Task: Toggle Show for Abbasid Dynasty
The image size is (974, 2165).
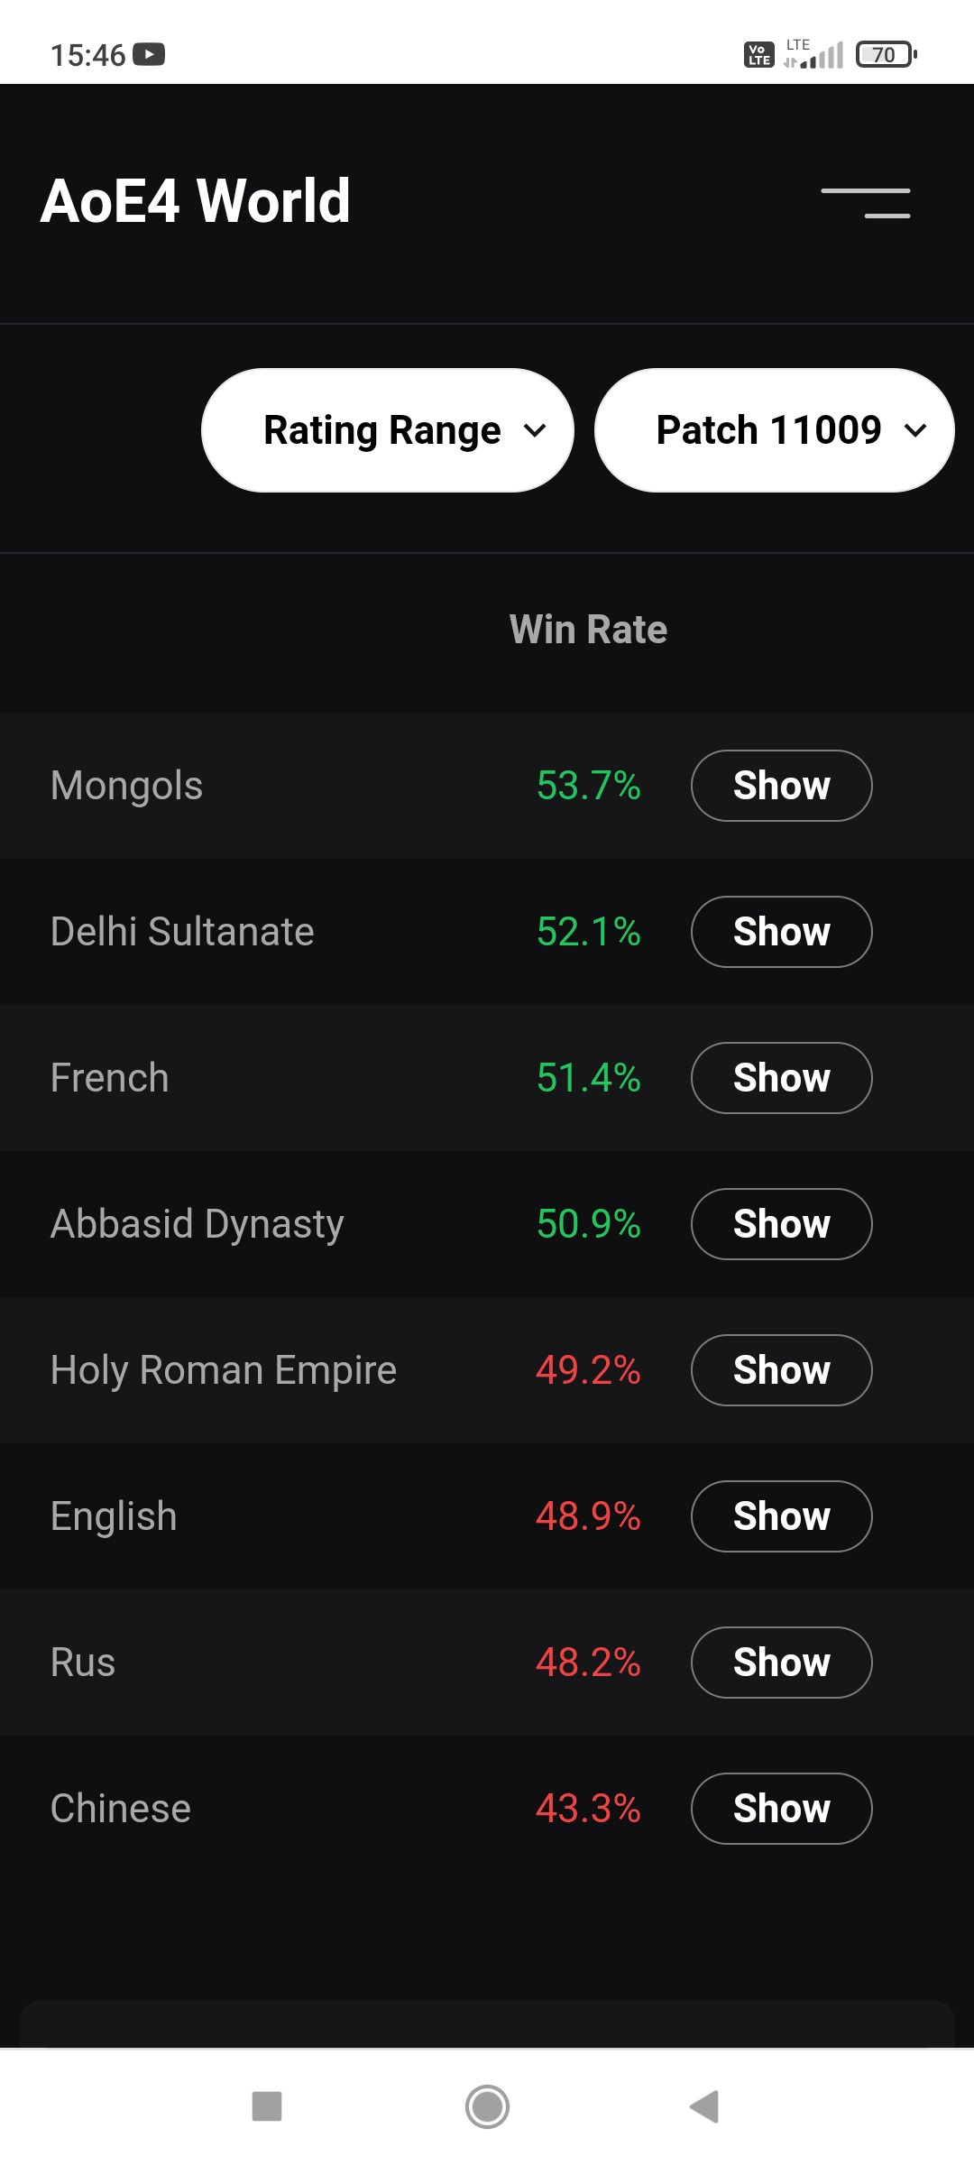Action: coord(781,1224)
